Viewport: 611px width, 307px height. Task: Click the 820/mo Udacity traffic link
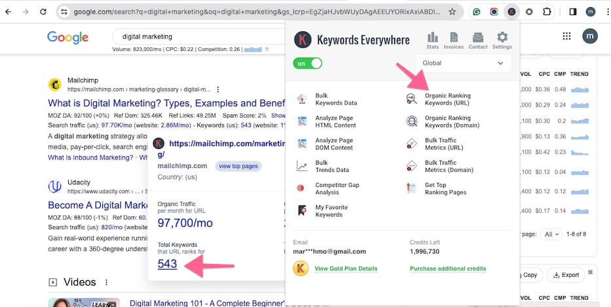pyautogui.click(x=112, y=227)
